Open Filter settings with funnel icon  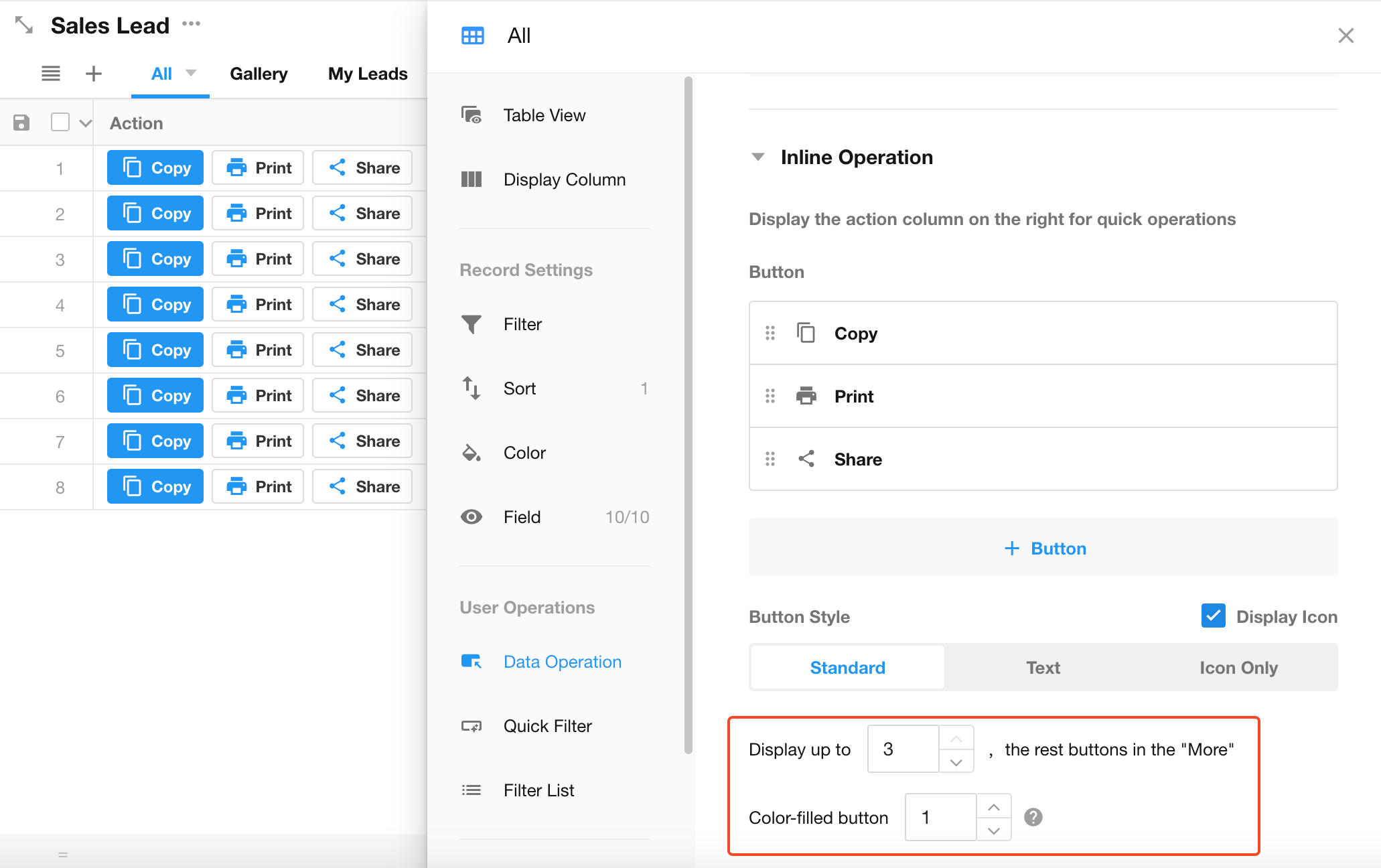tap(471, 324)
